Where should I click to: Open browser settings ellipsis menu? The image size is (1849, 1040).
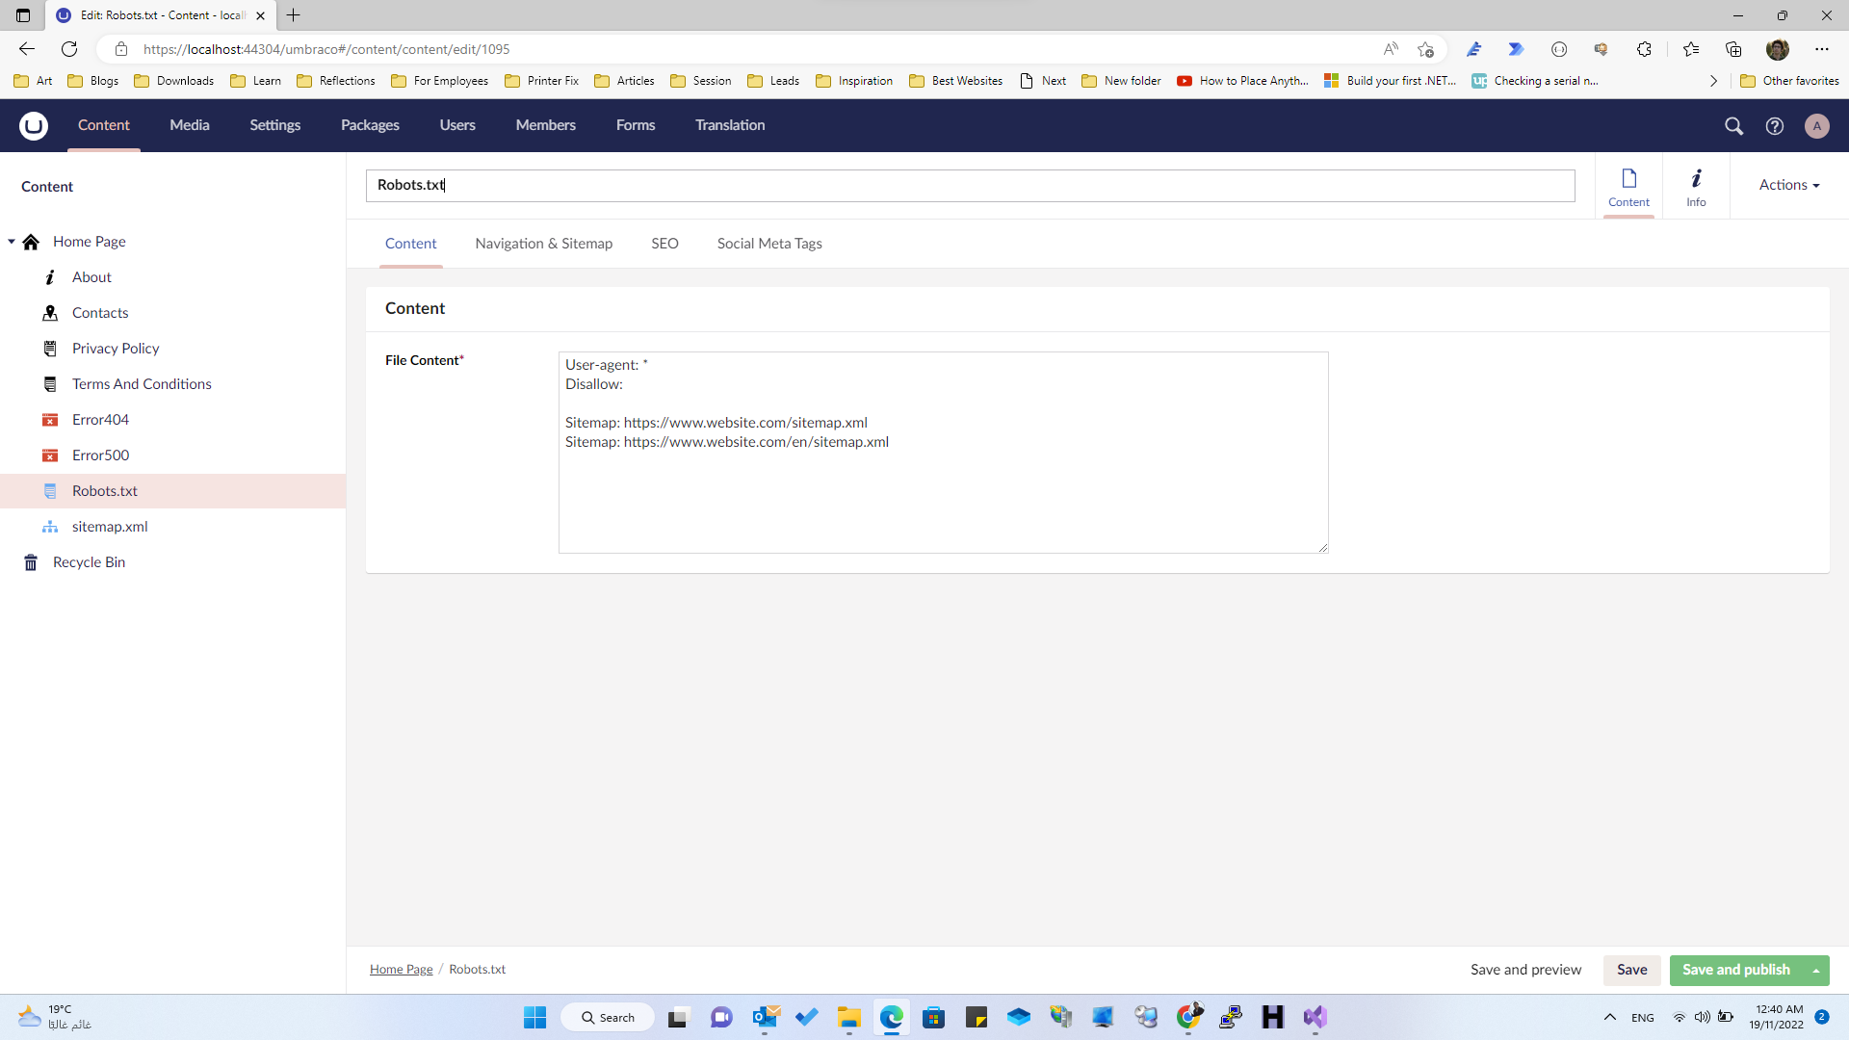[x=1822, y=49]
